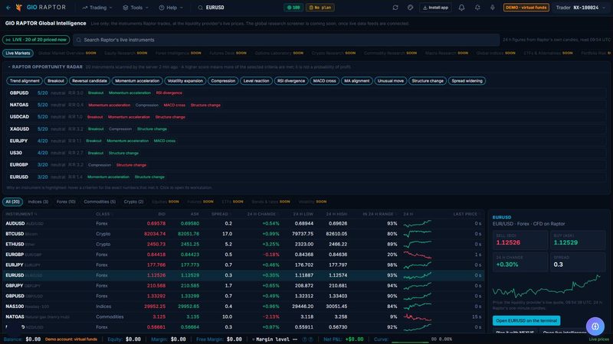Click the second bell alert icon
613x344 pixels.
tap(477, 8)
